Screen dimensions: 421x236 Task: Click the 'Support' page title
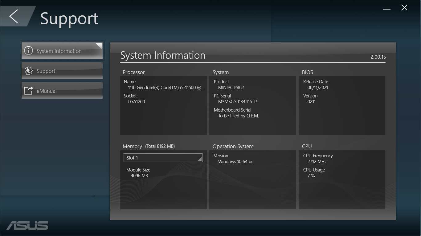pyautogui.click(x=69, y=19)
